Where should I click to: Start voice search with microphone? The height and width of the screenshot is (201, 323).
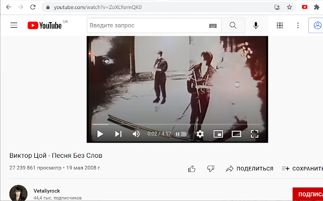tap(256, 26)
